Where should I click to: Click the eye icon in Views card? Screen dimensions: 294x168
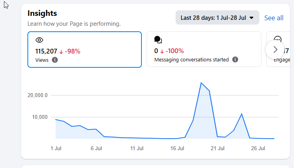pyautogui.click(x=39, y=40)
